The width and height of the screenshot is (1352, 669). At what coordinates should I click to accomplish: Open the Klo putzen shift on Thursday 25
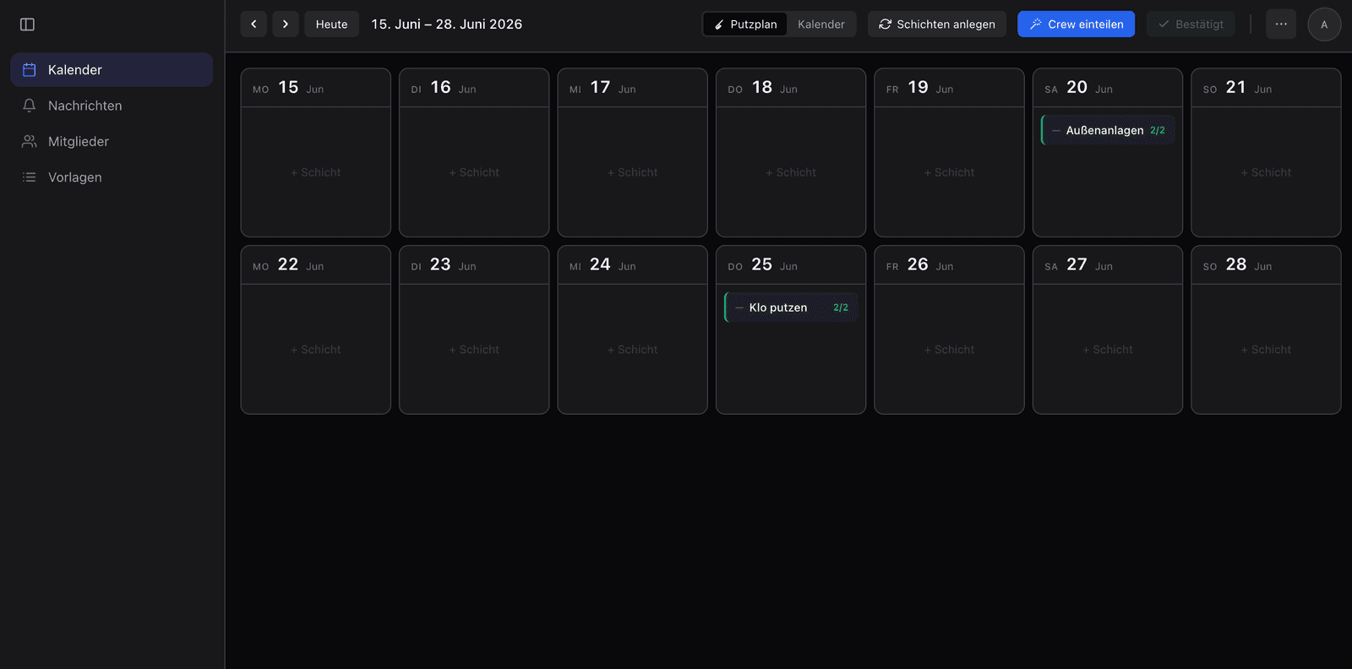click(790, 307)
